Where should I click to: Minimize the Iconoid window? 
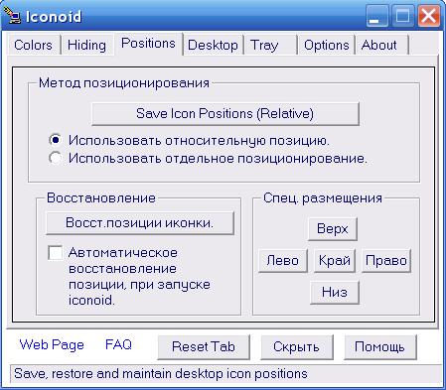377,16
